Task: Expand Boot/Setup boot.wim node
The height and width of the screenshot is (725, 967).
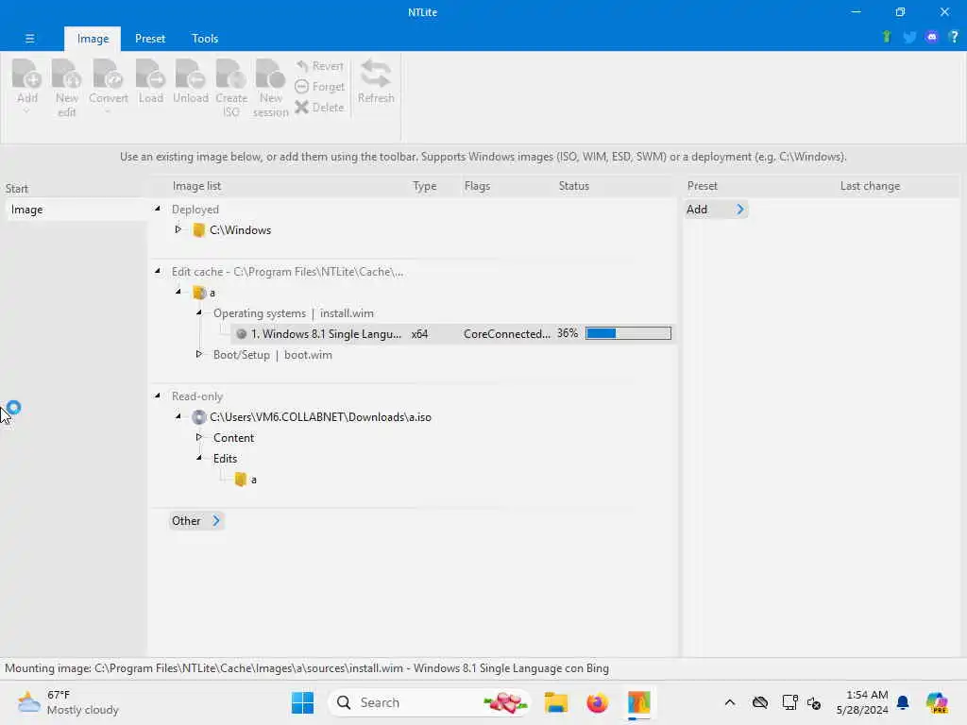Action: [x=198, y=354]
